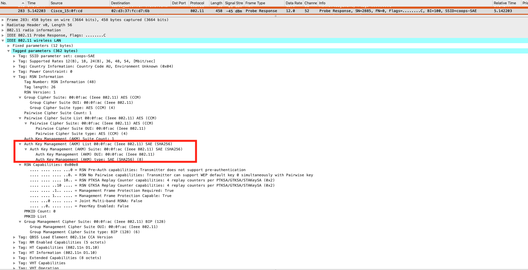Click the Relative Time column header
Screen dimensions: 528x270
(x=505, y=3)
